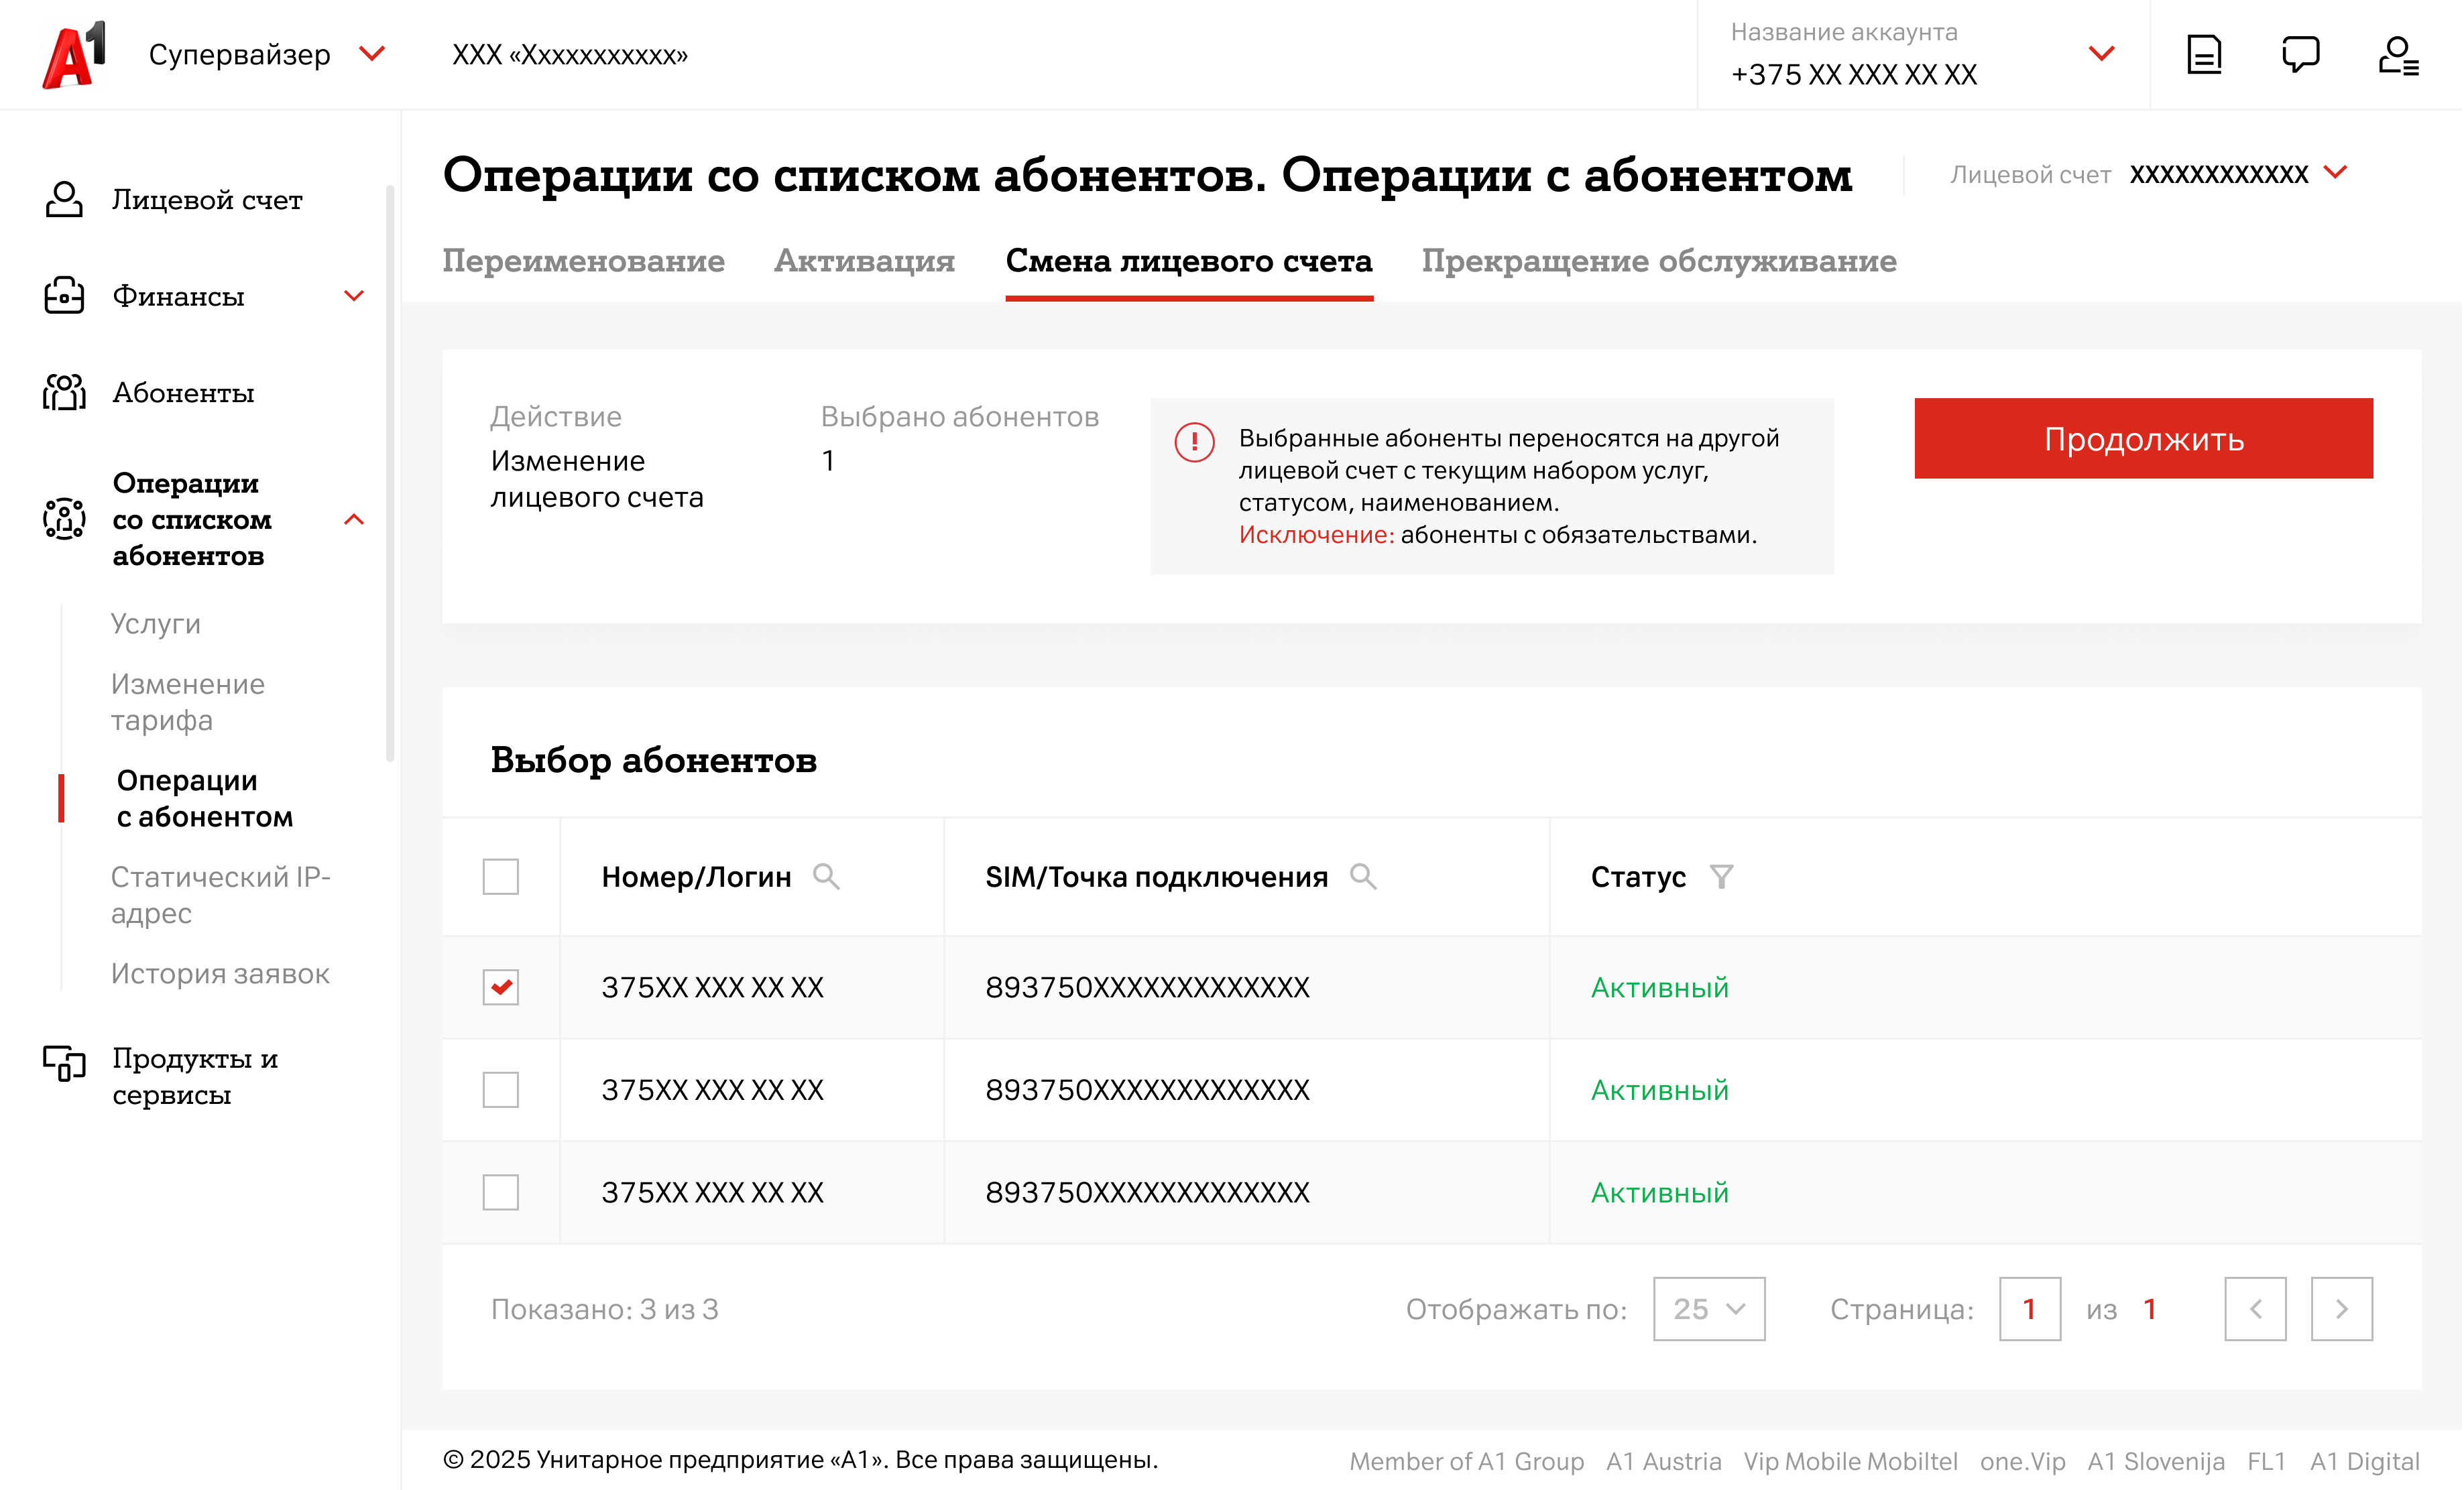Image resolution: width=2464 pixels, height=1490 pixels.
Task: Click the page number input field
Action: pos(2029,1309)
